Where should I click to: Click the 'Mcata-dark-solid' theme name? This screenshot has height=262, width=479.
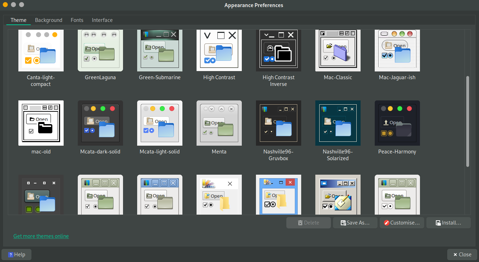tap(100, 152)
